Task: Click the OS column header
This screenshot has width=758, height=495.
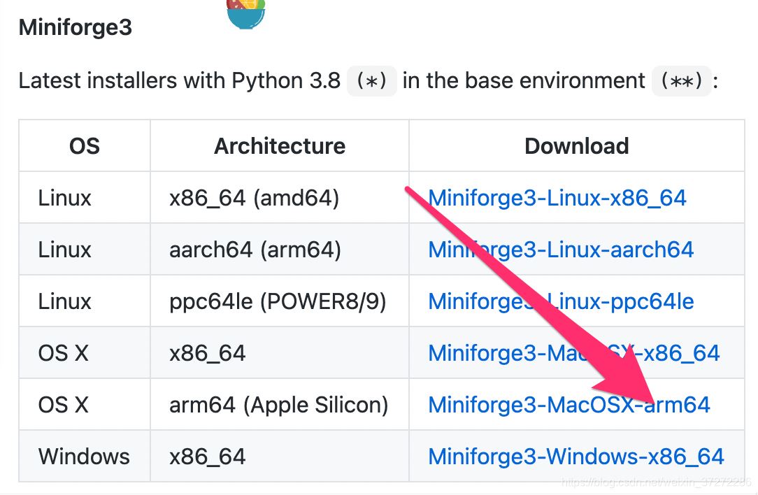Action: tap(84, 146)
